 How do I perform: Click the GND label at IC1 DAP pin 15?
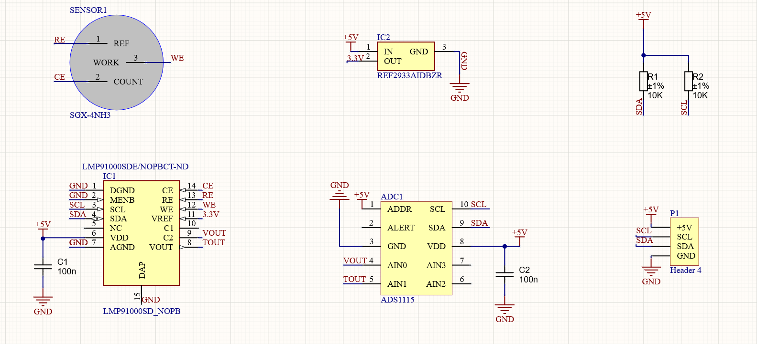(151, 300)
